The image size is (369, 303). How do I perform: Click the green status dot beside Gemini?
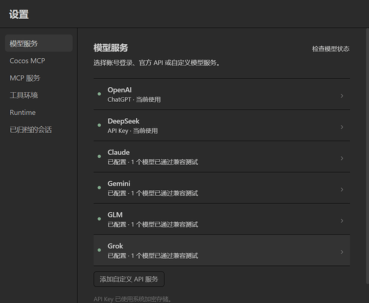[x=99, y=188]
